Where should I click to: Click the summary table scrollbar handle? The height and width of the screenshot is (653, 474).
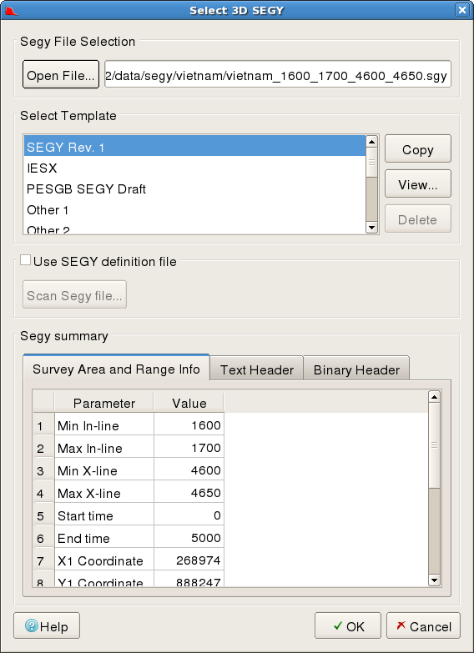point(434,445)
